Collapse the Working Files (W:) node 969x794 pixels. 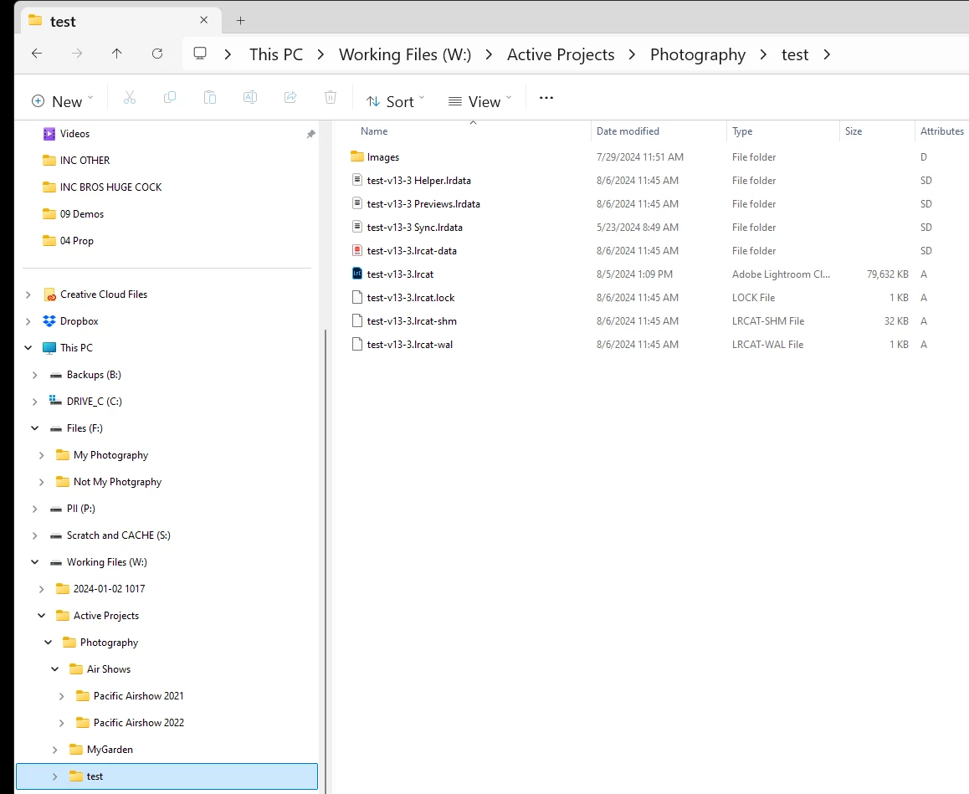pyautogui.click(x=34, y=562)
